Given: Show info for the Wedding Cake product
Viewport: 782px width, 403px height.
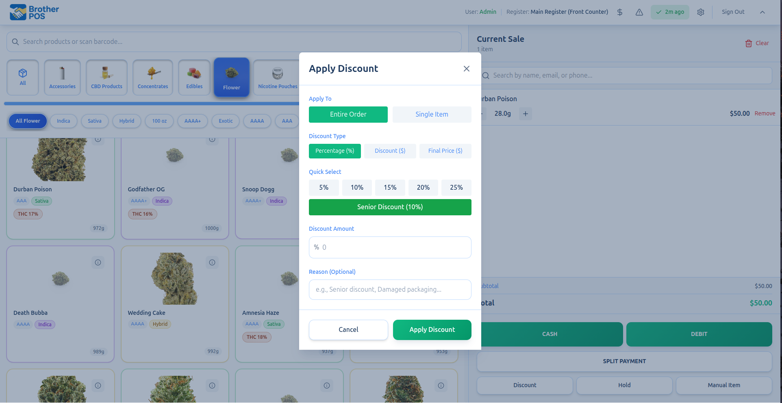Looking at the screenshot, I should (212, 262).
